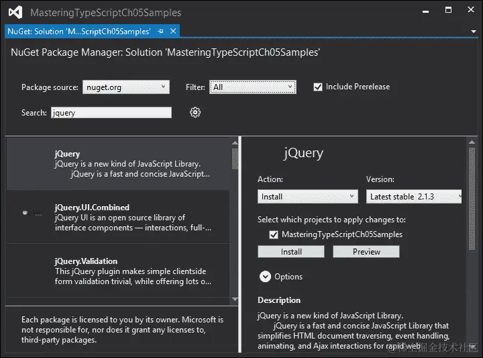Click the details pane scrollbar thumb
The width and height of the screenshot is (483, 358).
[472, 199]
